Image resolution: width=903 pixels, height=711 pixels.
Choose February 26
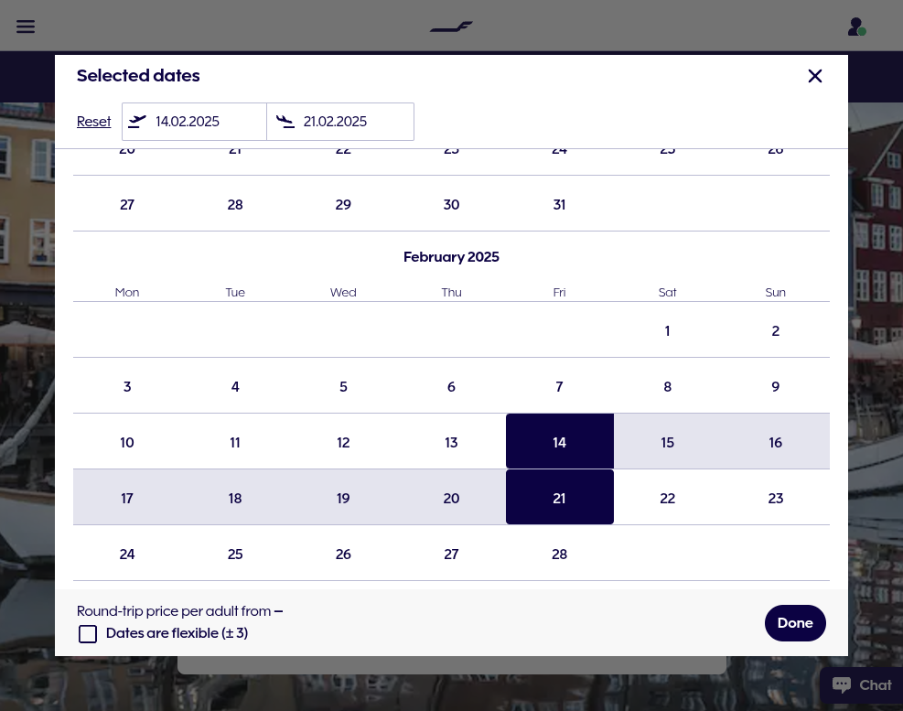[x=343, y=555]
